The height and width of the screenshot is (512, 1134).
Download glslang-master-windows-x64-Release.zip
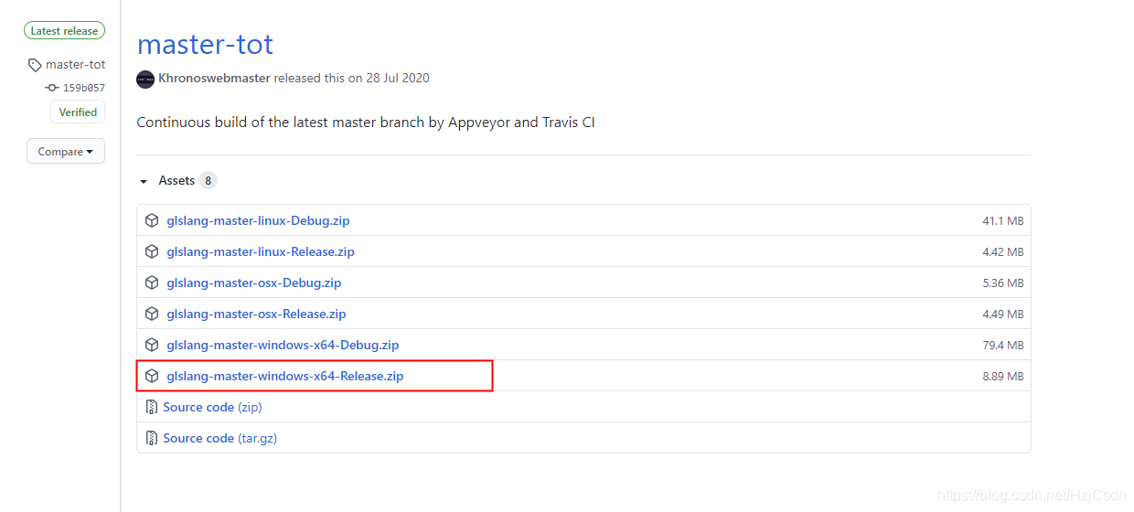(285, 376)
